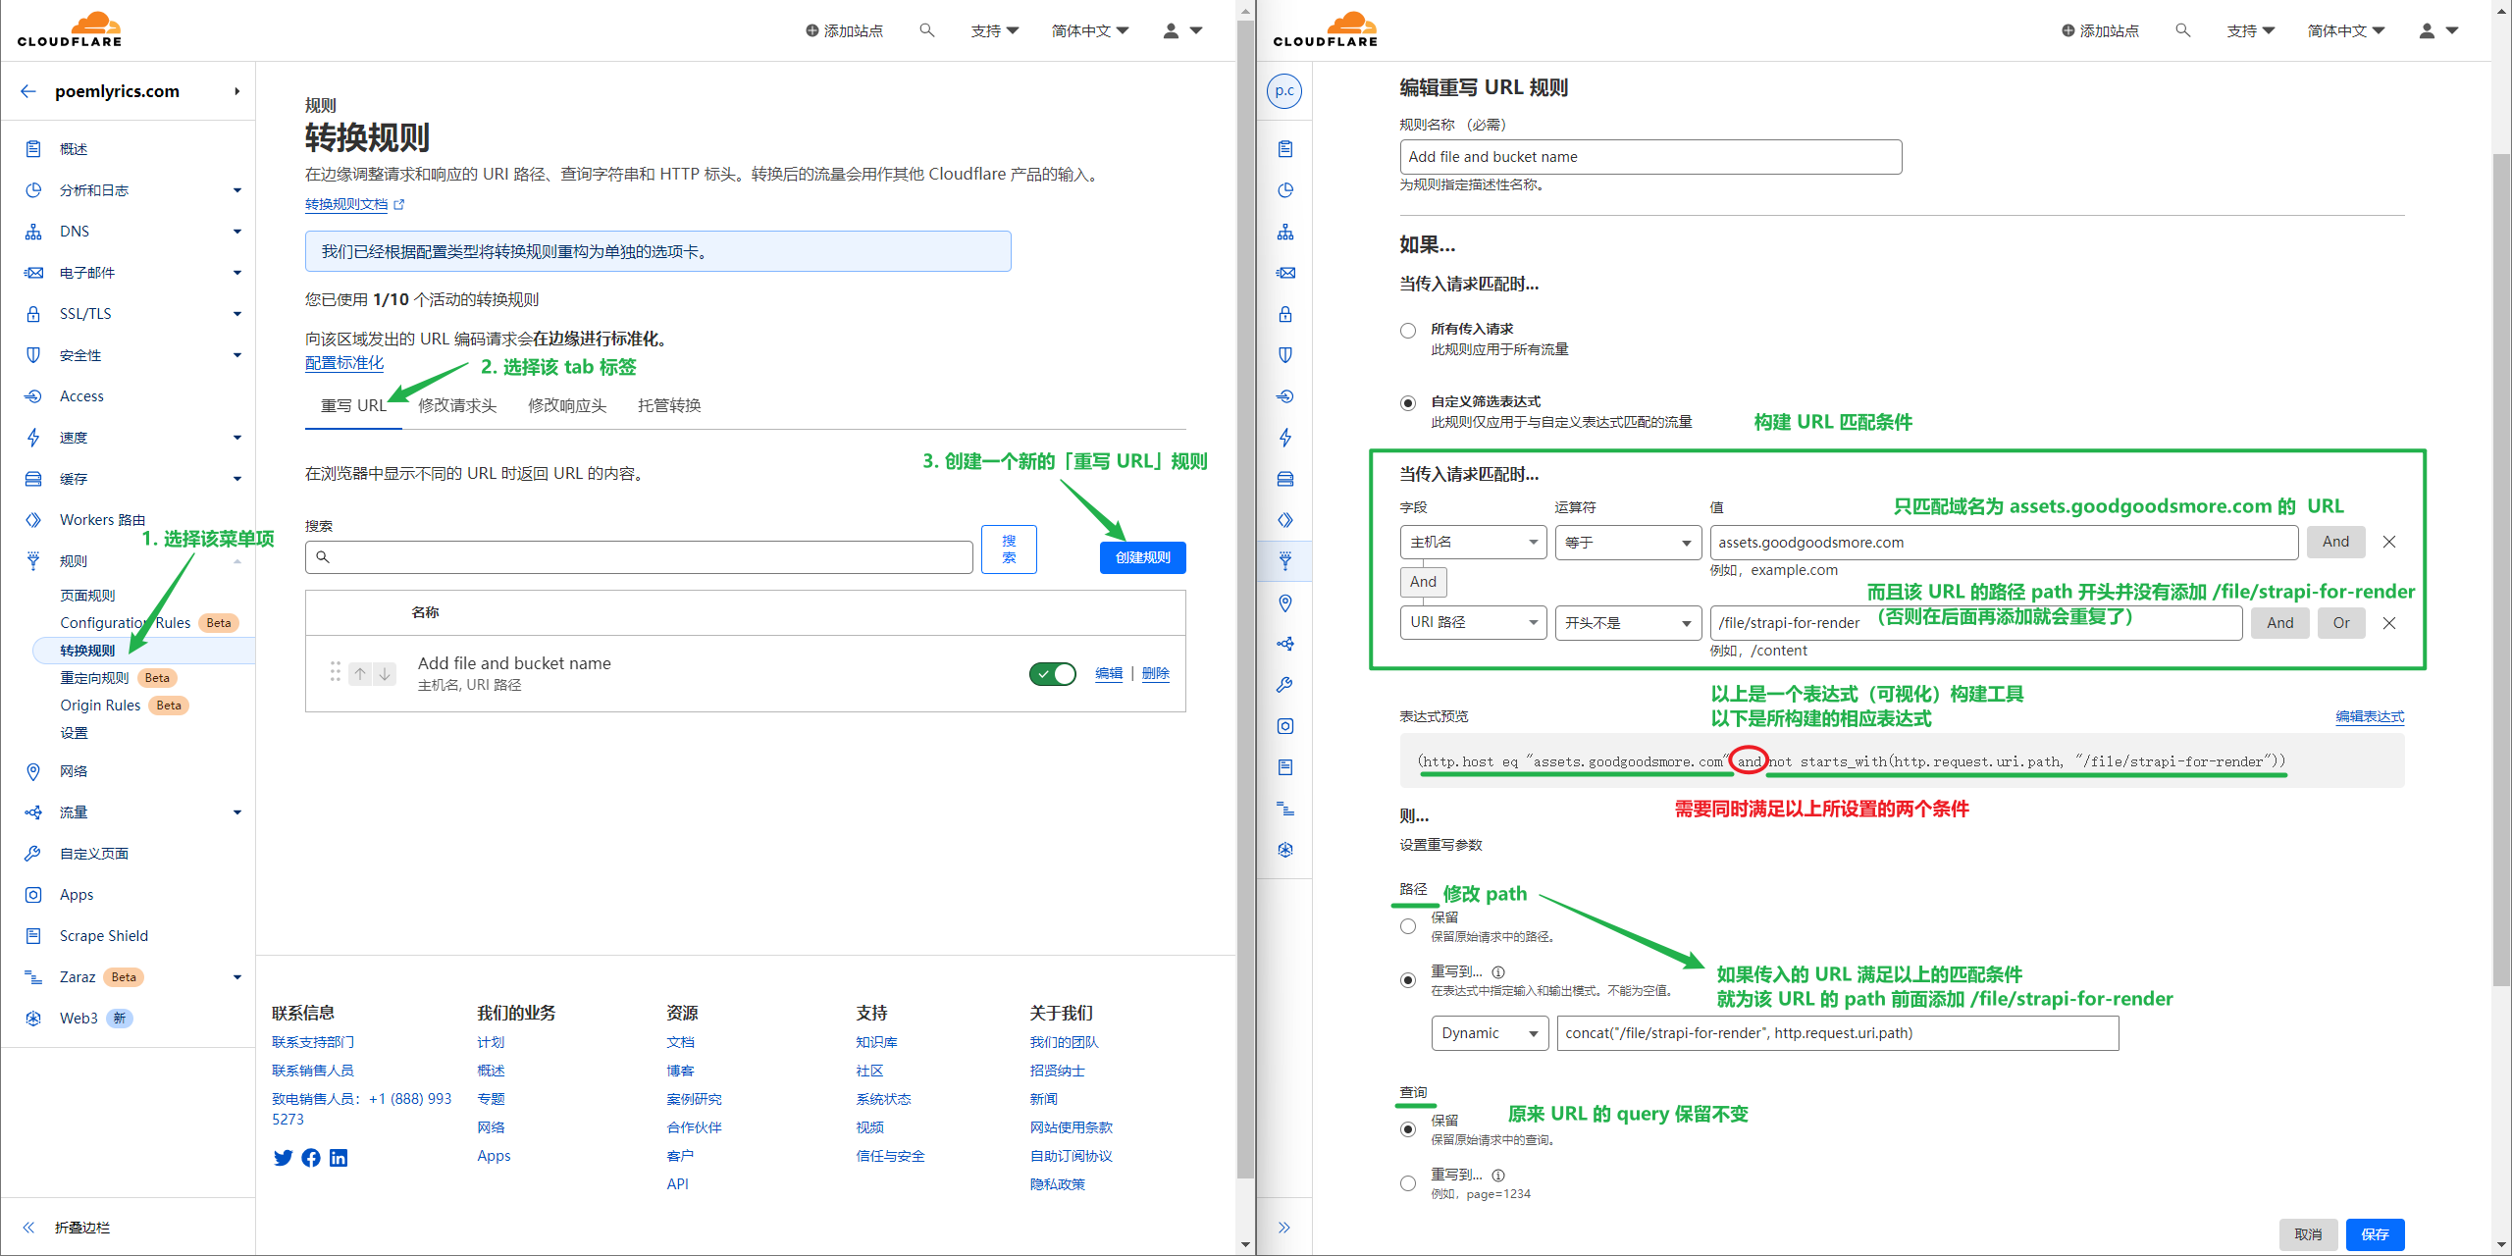Switch to the 修改请求头 tab
Viewport: 2512px width, 1256px height.
tap(457, 405)
